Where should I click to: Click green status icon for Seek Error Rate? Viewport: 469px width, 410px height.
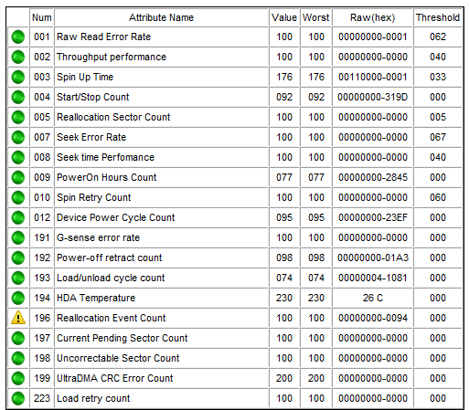pos(18,137)
